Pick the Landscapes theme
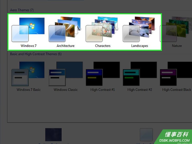This screenshot has height=144, width=192. click(139, 32)
